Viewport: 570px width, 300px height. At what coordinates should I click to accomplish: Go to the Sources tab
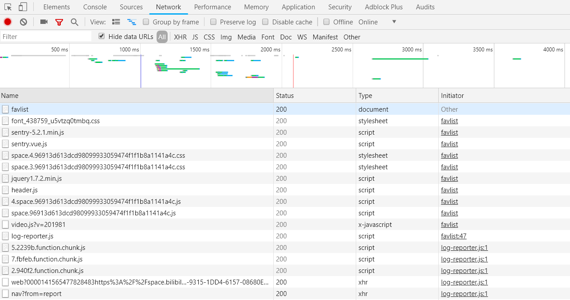(x=131, y=7)
